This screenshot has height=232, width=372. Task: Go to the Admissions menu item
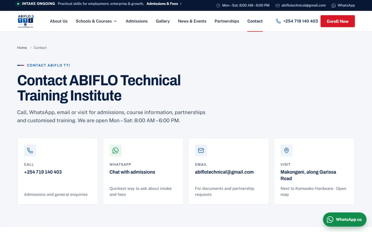click(137, 21)
